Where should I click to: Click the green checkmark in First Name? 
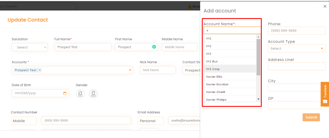pos(154,47)
